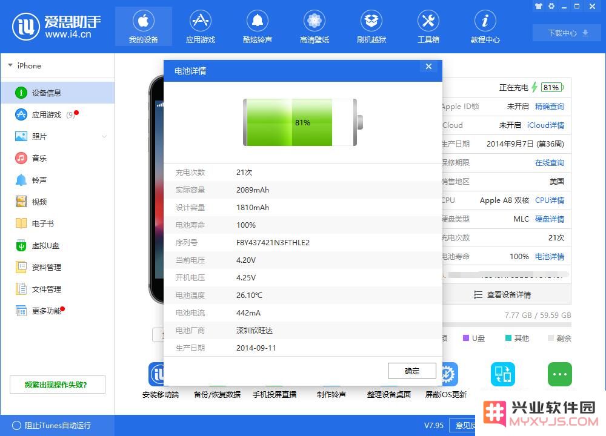Select 文件管理 in the sidebar
The image size is (606, 436).
tap(58, 289)
